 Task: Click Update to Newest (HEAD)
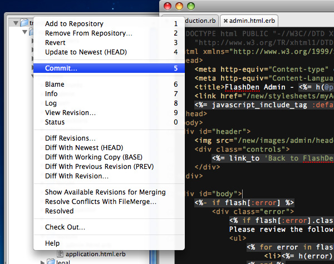[86, 52]
